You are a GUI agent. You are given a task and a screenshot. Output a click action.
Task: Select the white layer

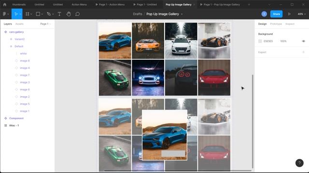pyautogui.click(x=23, y=53)
